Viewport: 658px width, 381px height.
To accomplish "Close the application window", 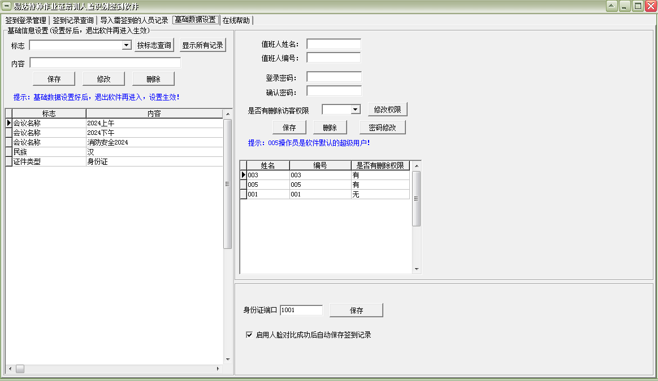I will click(x=651, y=6).
